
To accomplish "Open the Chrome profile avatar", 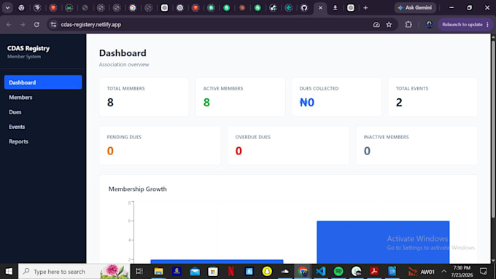I will coord(429,24).
